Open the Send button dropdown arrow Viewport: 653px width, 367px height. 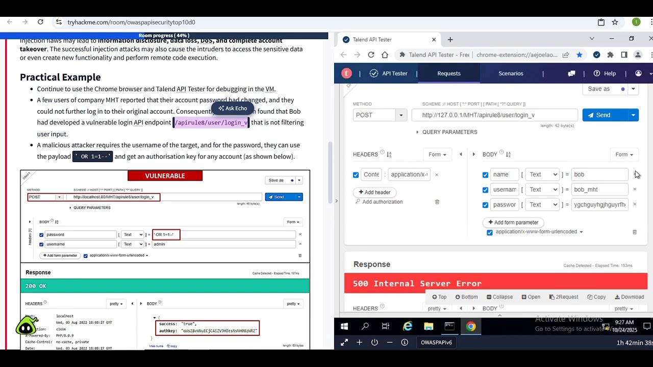pyautogui.click(x=633, y=115)
